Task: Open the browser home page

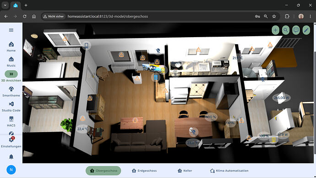Action: [34, 17]
